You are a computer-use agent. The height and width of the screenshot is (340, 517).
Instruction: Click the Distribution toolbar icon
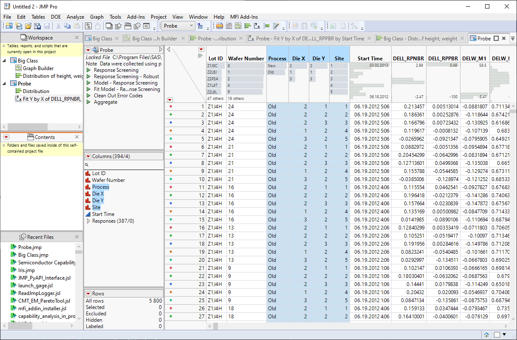click(248, 26)
